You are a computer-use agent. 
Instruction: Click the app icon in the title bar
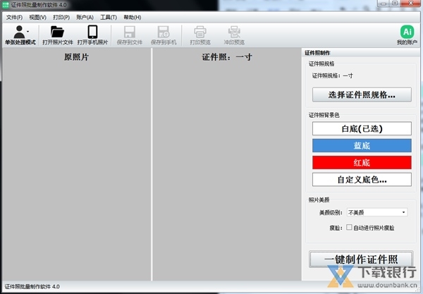click(x=6, y=5)
